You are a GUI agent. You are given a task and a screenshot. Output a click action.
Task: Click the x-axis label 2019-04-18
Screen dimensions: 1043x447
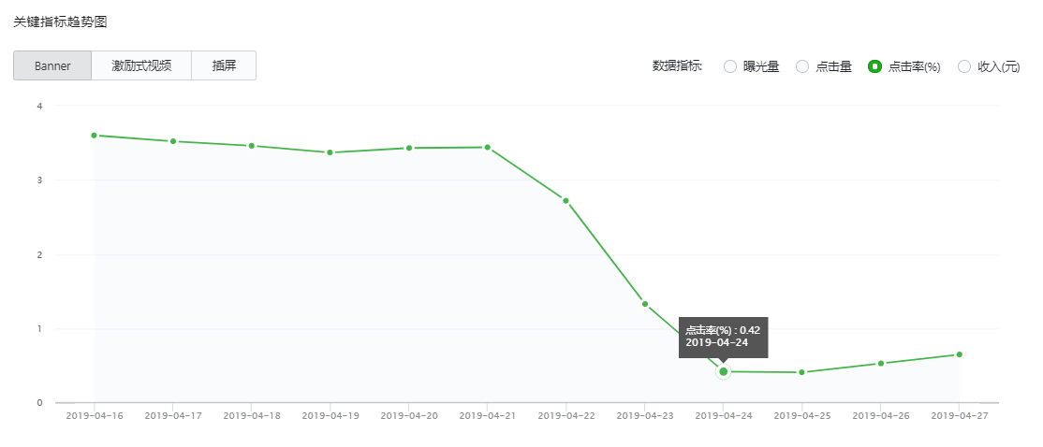pos(252,416)
